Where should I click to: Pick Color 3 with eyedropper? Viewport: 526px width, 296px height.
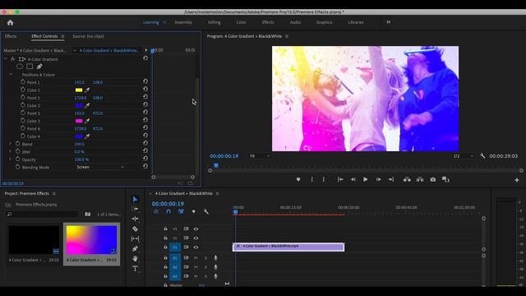click(x=87, y=121)
